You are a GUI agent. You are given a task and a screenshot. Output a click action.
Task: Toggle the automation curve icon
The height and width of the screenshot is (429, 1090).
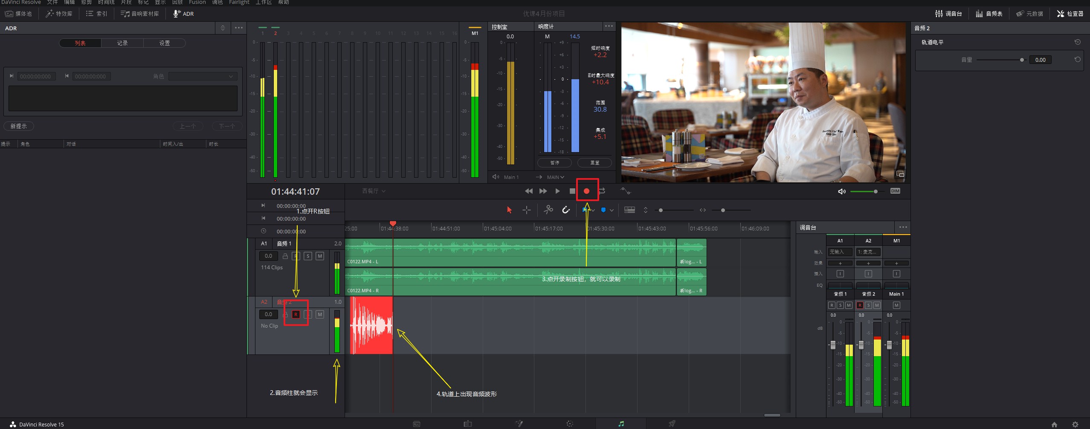pos(625,191)
